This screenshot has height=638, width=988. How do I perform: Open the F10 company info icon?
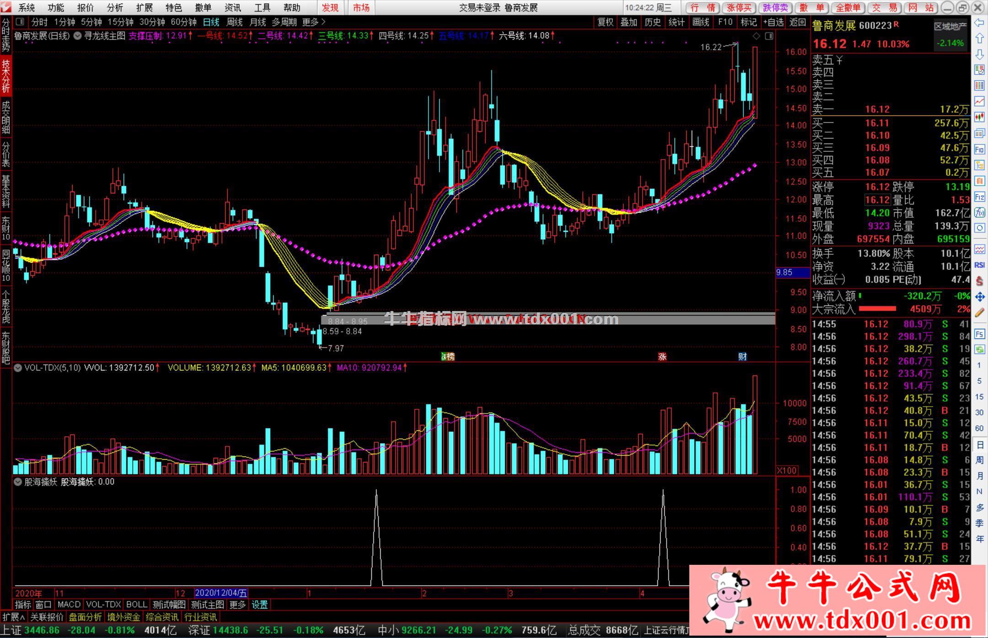click(979, 150)
